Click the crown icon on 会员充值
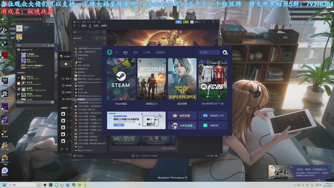The height and width of the screenshot is (188, 334). tap(175, 116)
